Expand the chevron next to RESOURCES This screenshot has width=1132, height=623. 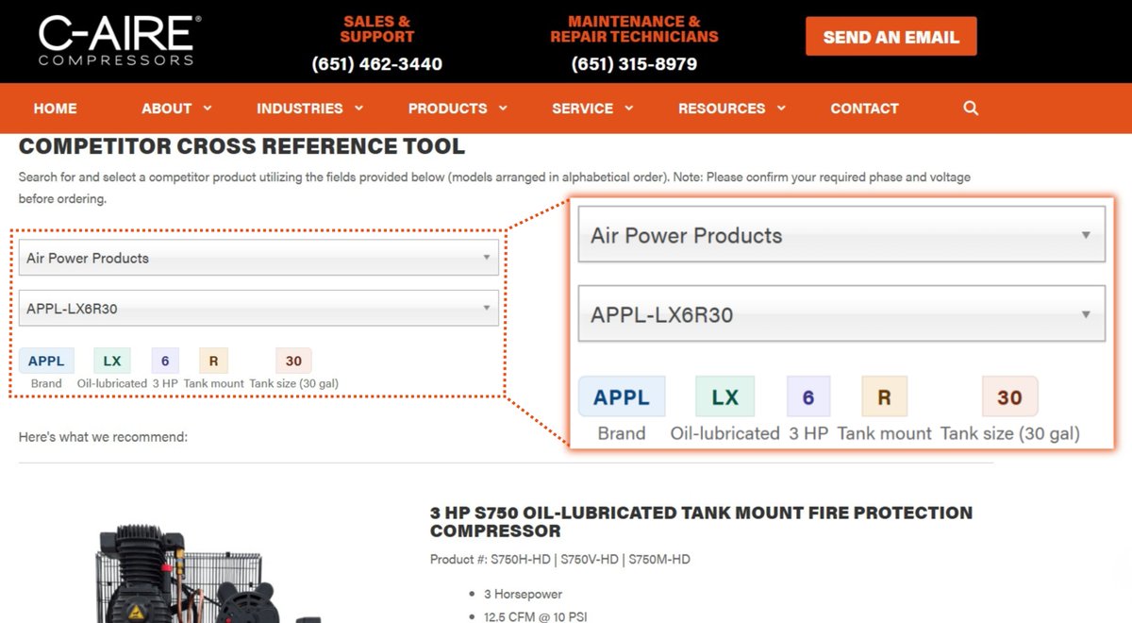click(x=781, y=108)
